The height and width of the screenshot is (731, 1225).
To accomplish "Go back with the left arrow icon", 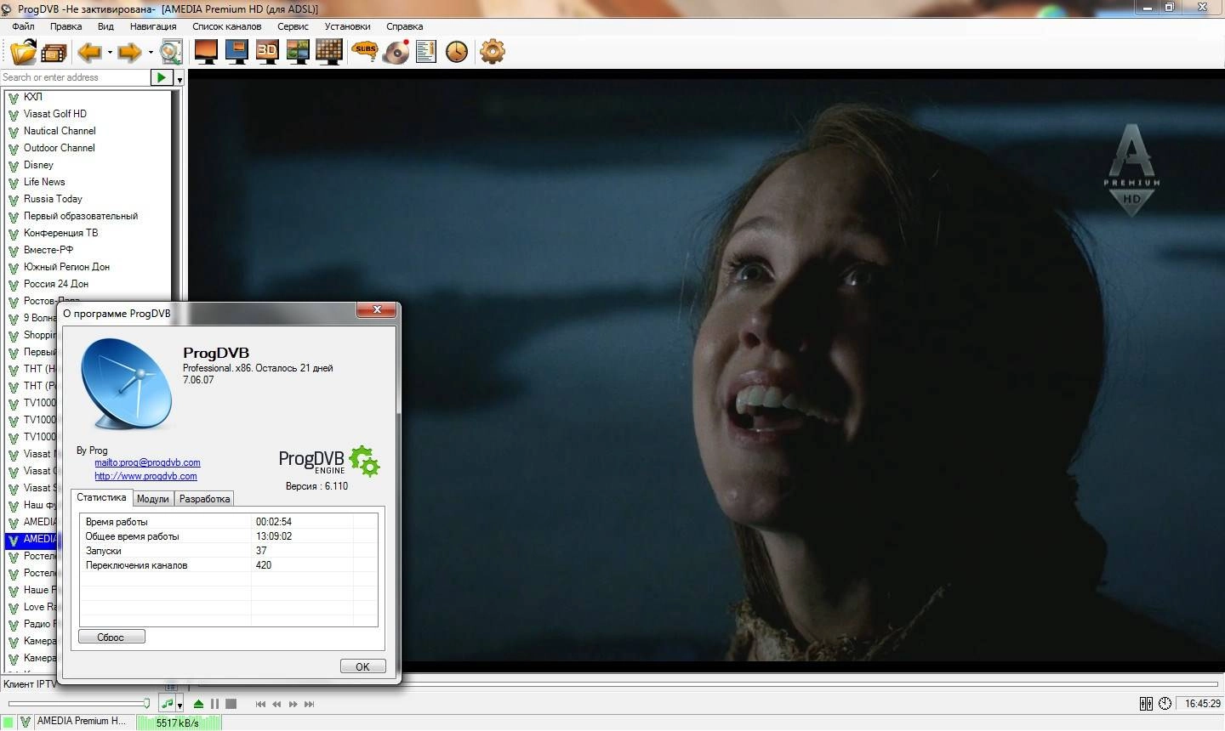I will 89,53.
